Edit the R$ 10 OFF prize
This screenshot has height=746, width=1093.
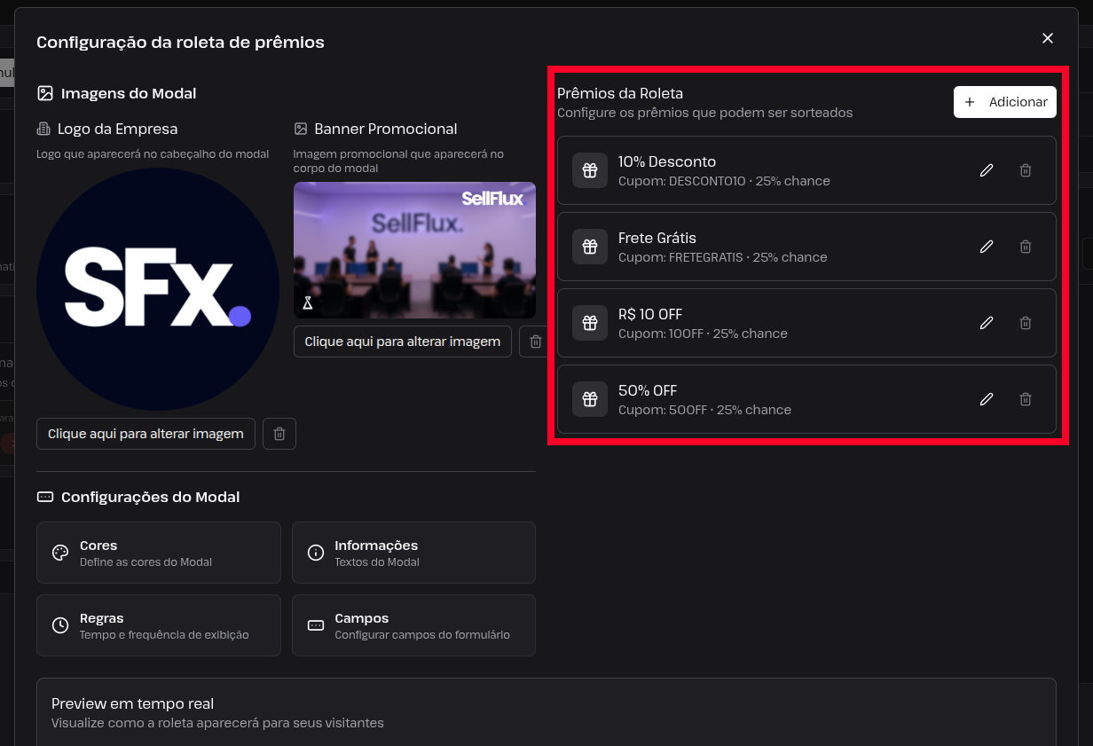point(986,323)
